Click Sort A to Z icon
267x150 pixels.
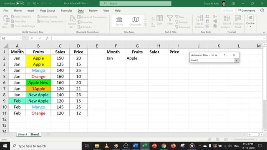click(x=153, y=19)
